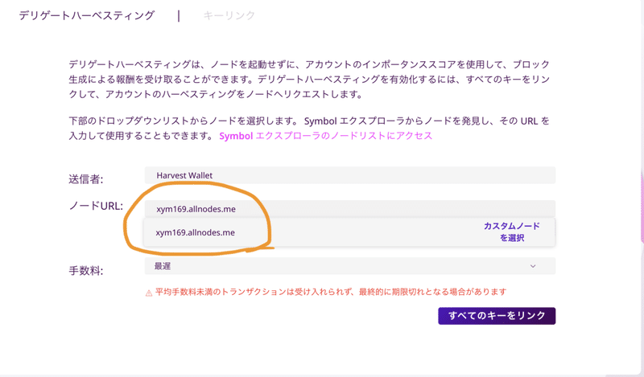Click the ノードURL input field
Image resolution: width=644 pixels, height=377 pixels.
click(350, 209)
